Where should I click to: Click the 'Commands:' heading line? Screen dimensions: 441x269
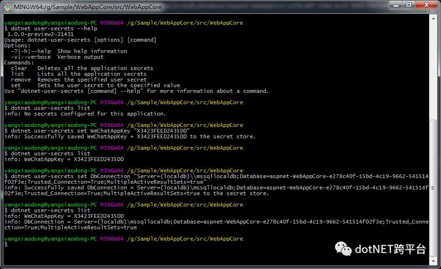[x=19, y=63]
